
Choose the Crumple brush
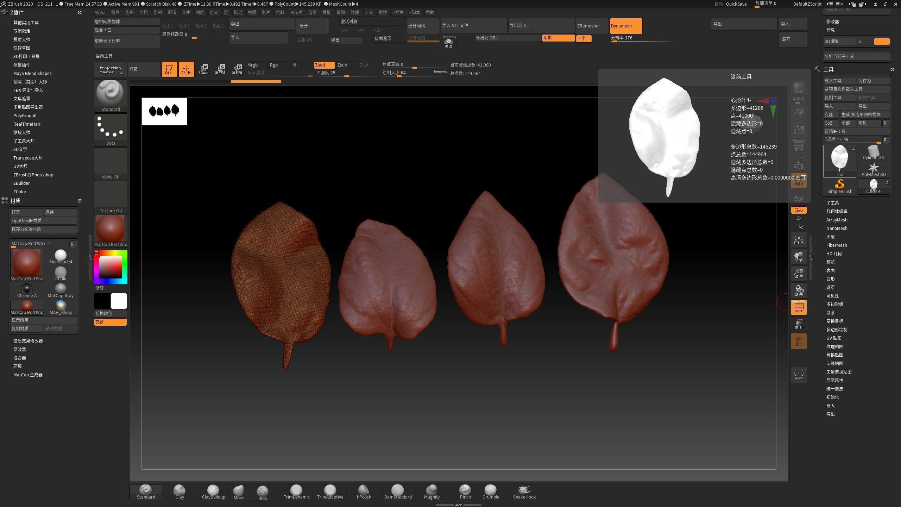pyautogui.click(x=491, y=492)
